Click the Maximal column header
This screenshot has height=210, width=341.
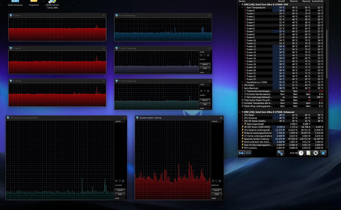tap(306, 1)
